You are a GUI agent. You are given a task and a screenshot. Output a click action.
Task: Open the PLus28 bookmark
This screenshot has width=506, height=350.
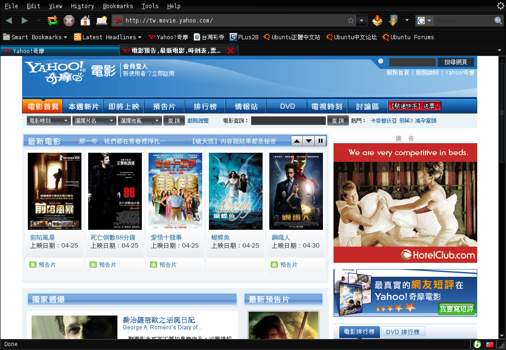pos(244,37)
